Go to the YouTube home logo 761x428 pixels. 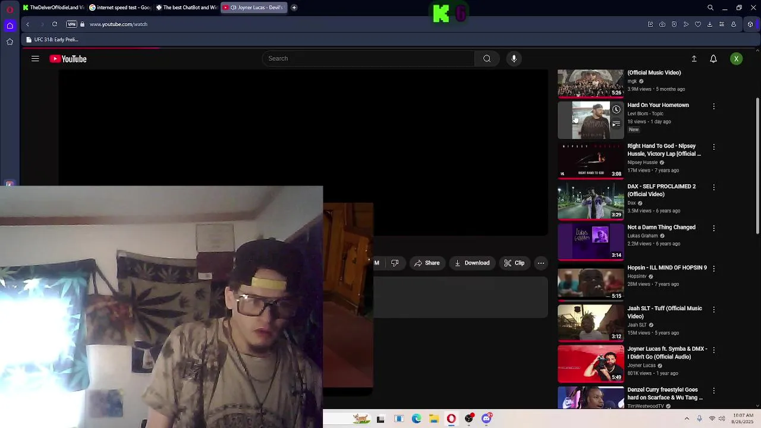pos(68,59)
